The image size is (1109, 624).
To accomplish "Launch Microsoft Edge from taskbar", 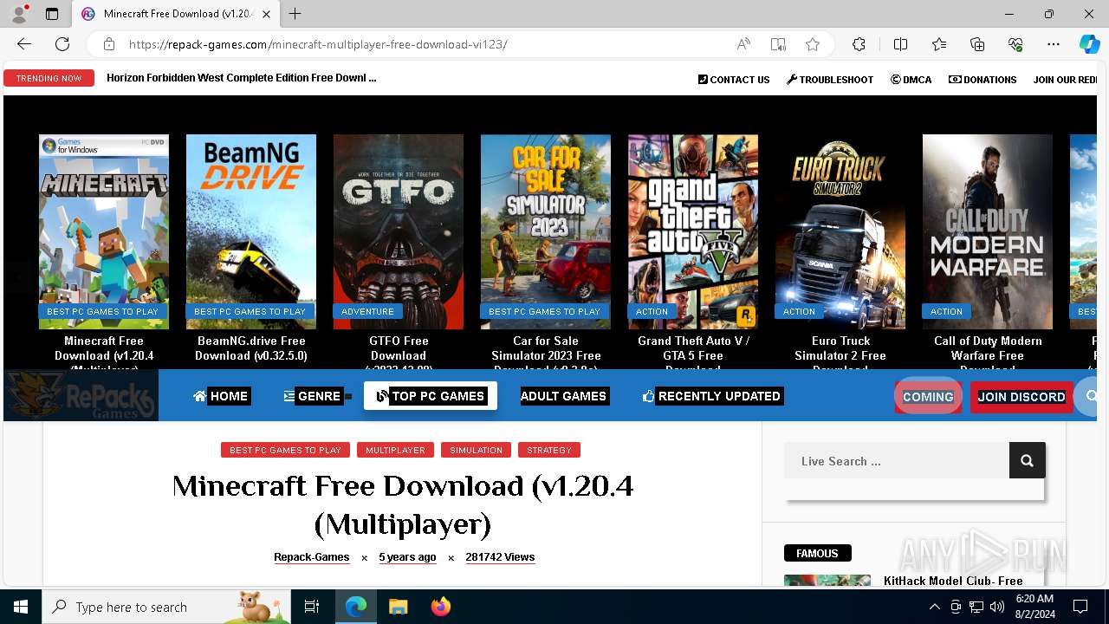I will point(356,607).
